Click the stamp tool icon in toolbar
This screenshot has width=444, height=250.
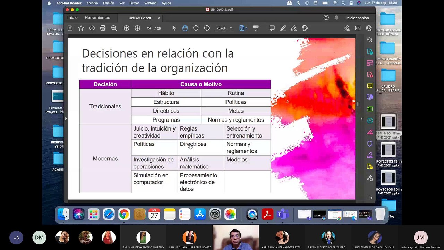click(305, 28)
